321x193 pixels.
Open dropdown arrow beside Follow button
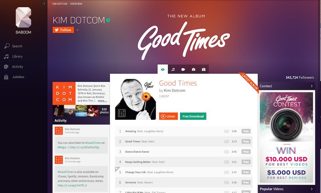(x=77, y=30)
